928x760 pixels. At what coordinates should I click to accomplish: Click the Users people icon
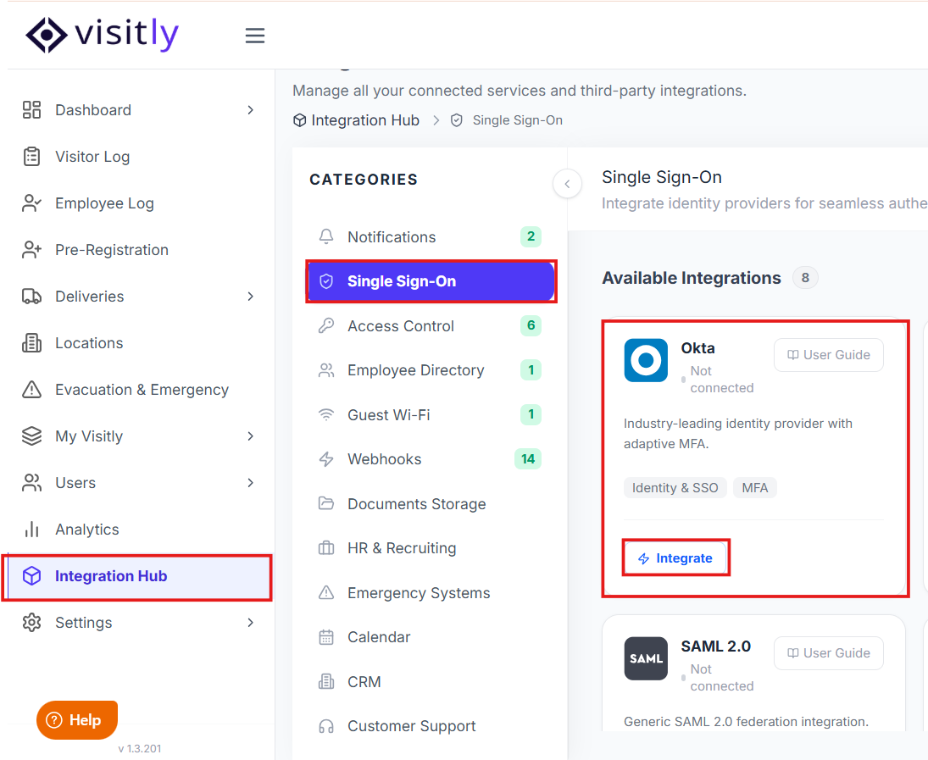pyautogui.click(x=32, y=483)
